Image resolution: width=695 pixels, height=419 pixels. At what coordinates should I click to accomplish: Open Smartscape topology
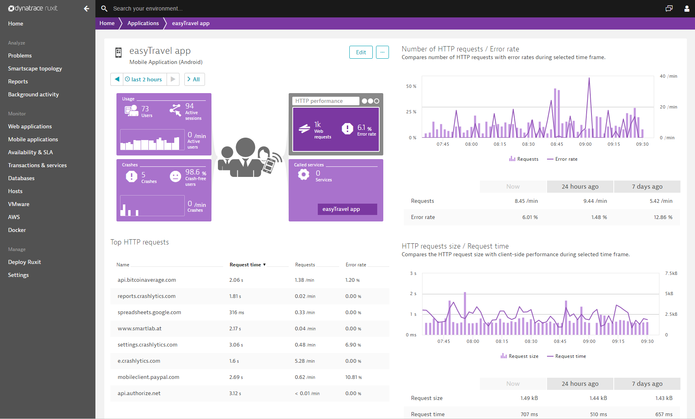point(35,68)
